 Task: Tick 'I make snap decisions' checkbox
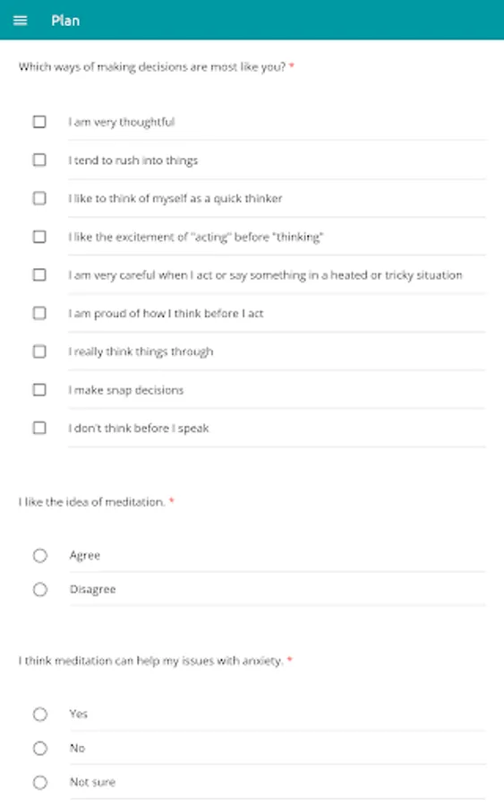(x=39, y=390)
